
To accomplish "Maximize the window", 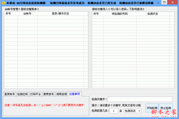I will pyautogui.click(x=164, y=2).
